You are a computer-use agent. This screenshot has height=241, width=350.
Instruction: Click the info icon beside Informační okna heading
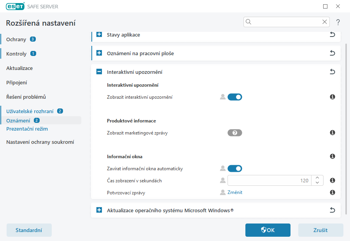332,156
